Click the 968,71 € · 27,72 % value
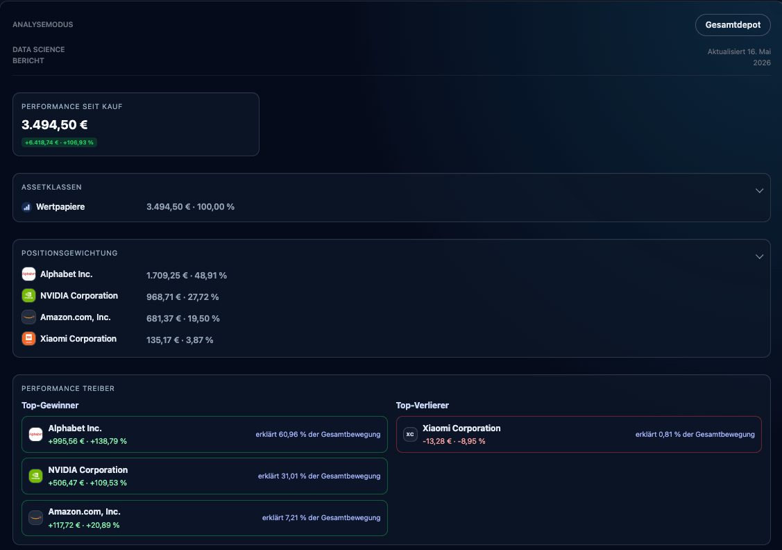Screen dimensions: 782x550 (182, 297)
